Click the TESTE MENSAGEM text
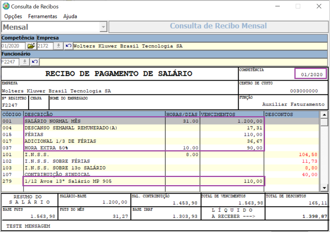The width and height of the screenshot is (330, 232). [x=28, y=226]
